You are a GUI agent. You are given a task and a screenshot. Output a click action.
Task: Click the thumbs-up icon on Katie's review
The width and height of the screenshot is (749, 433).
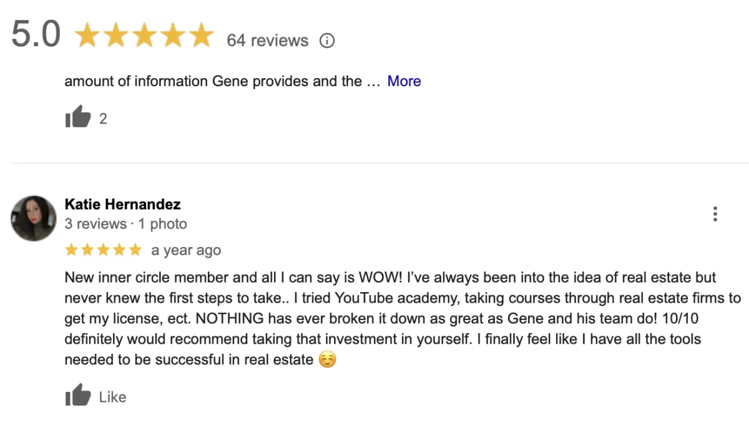tap(78, 396)
